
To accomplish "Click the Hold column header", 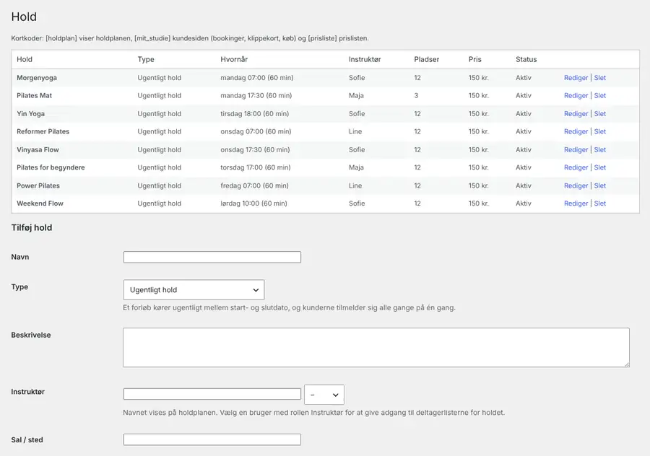I will [25, 59].
